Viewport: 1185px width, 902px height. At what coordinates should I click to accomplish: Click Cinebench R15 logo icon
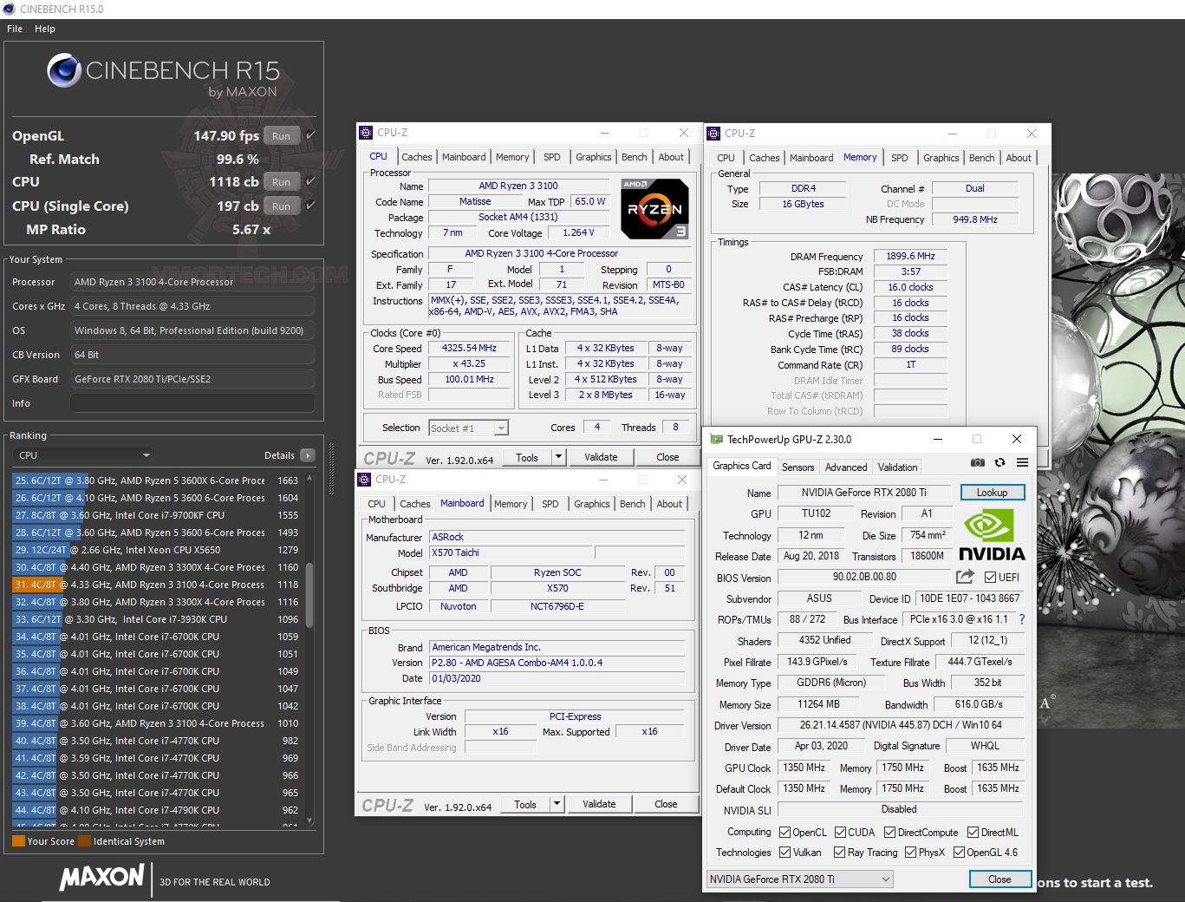click(64, 70)
